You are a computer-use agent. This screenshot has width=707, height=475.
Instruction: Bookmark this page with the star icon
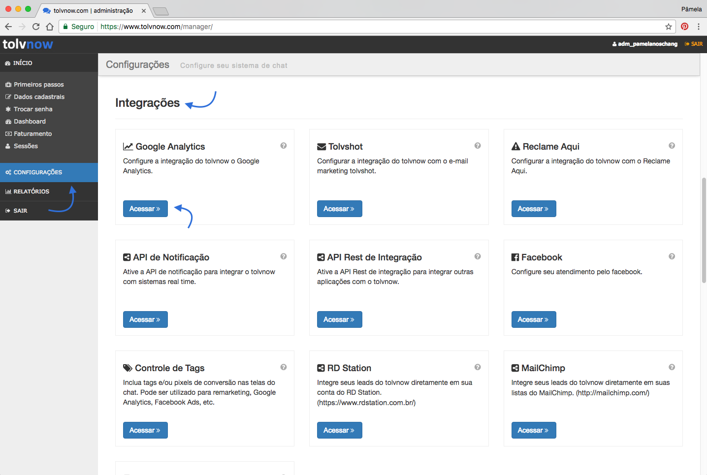click(x=669, y=27)
